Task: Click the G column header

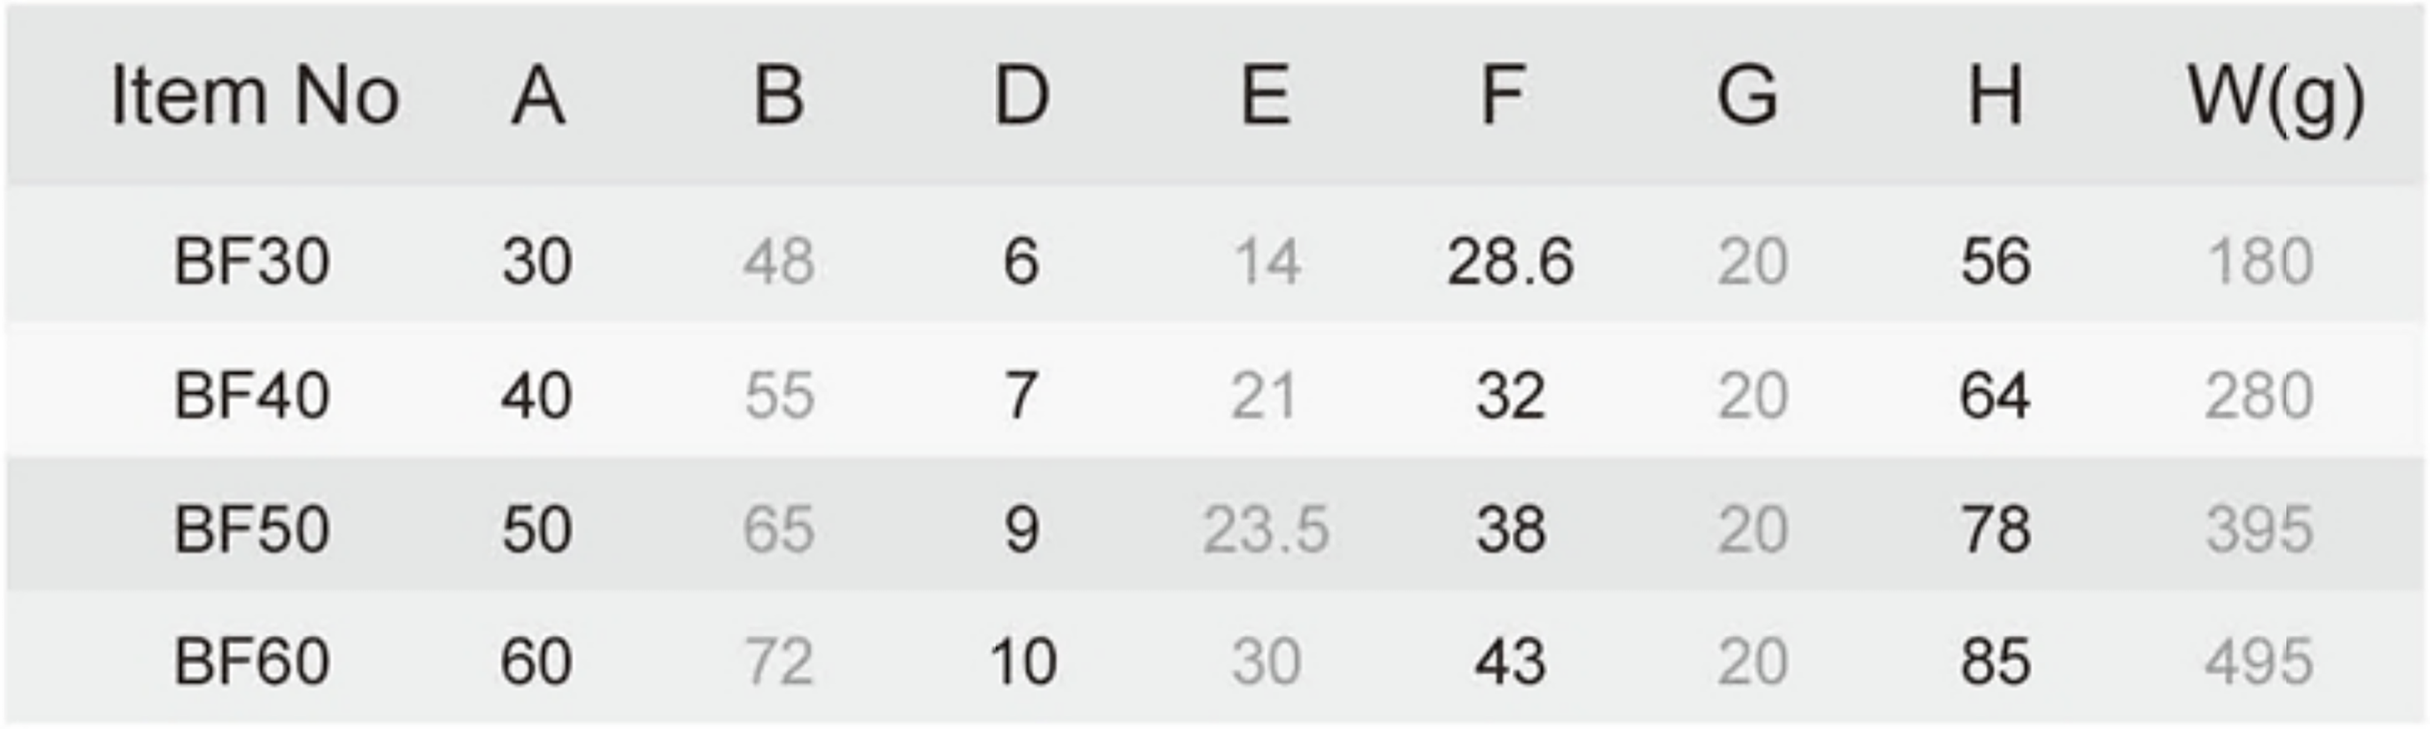Action: 1748,95
